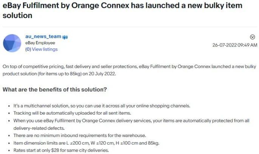Click the 'delivery-related defects.' continuation line
The width and height of the screenshot is (259, 154).
click(x=39, y=128)
